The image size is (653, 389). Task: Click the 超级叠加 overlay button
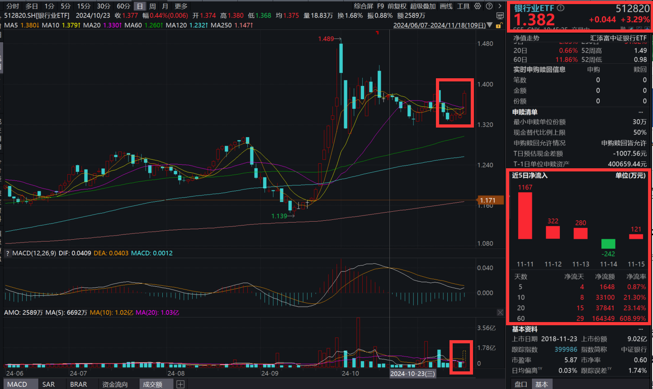tap(423, 6)
